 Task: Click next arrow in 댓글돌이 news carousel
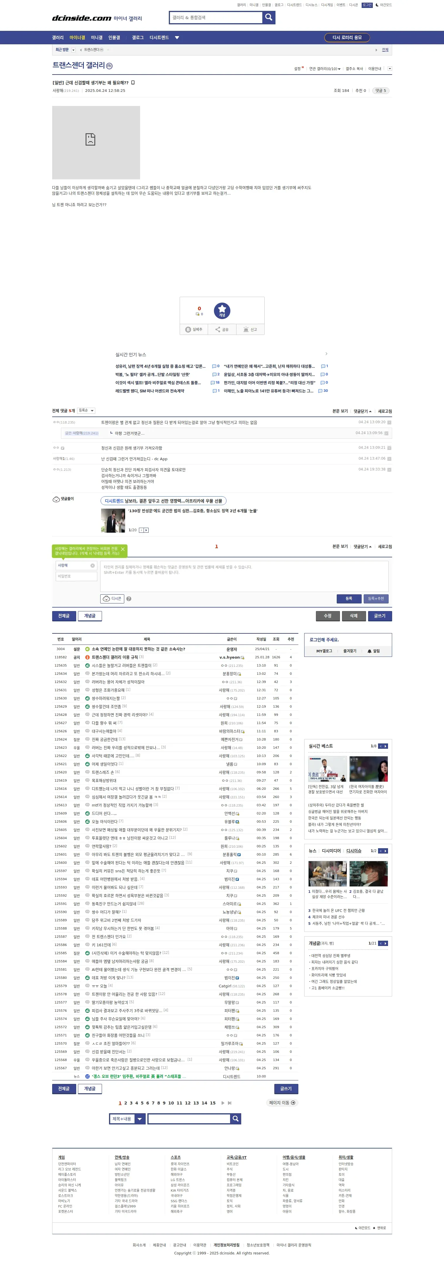(146, 530)
